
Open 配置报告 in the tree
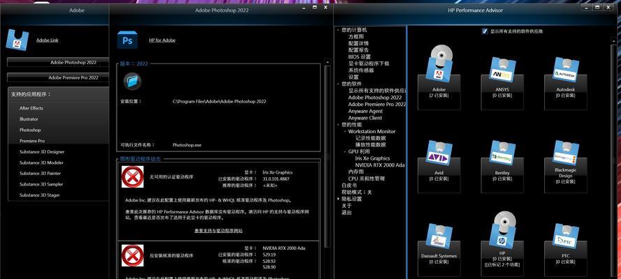click(358, 50)
